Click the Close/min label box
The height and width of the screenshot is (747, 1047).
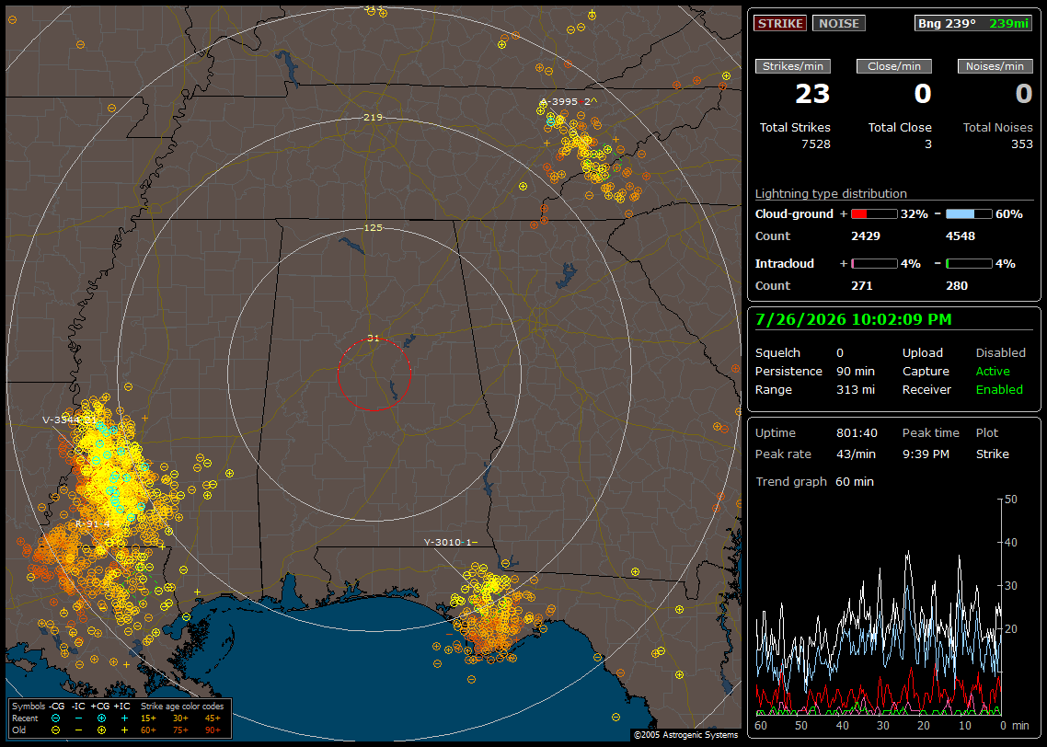(894, 66)
